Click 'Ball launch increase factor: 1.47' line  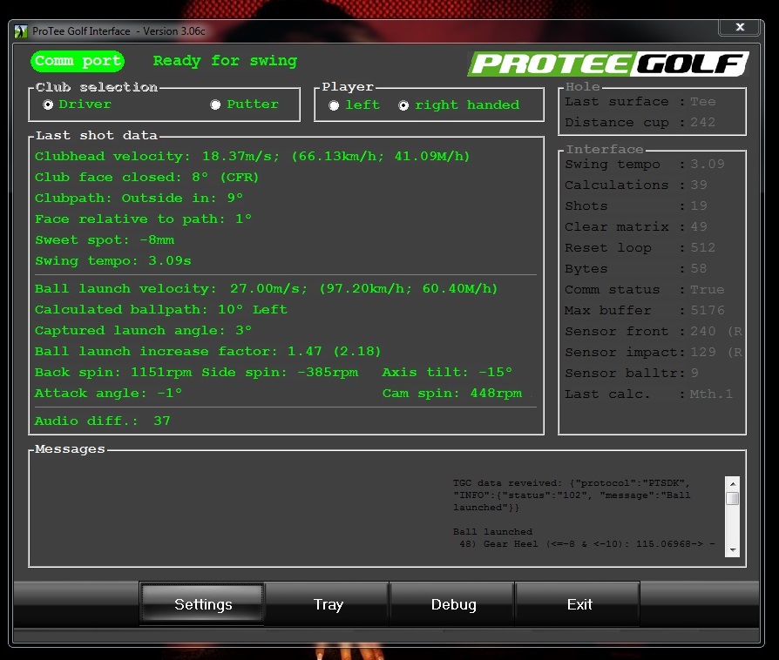click(207, 351)
